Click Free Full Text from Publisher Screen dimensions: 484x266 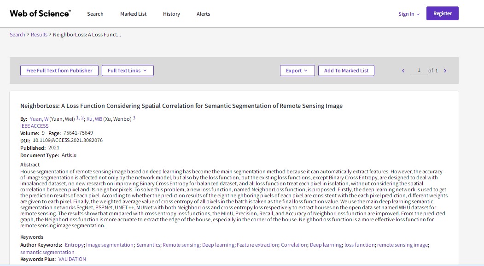(59, 71)
